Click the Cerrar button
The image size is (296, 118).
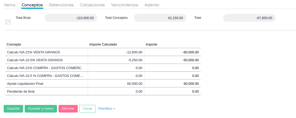point(87,109)
